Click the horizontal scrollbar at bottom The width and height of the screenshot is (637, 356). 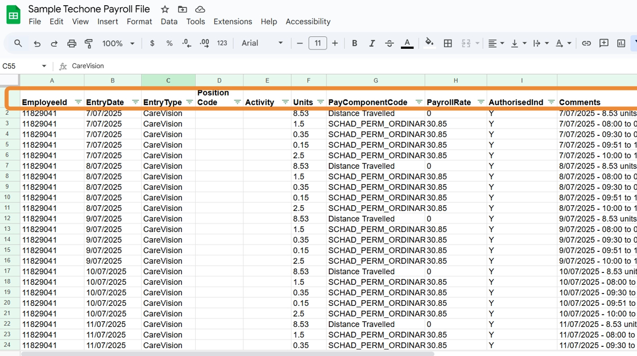[227, 354]
